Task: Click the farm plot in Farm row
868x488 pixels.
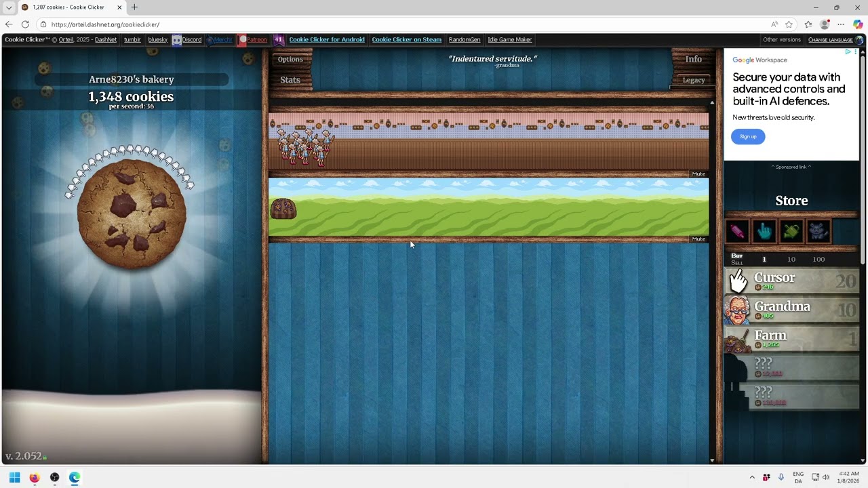Action: click(283, 208)
